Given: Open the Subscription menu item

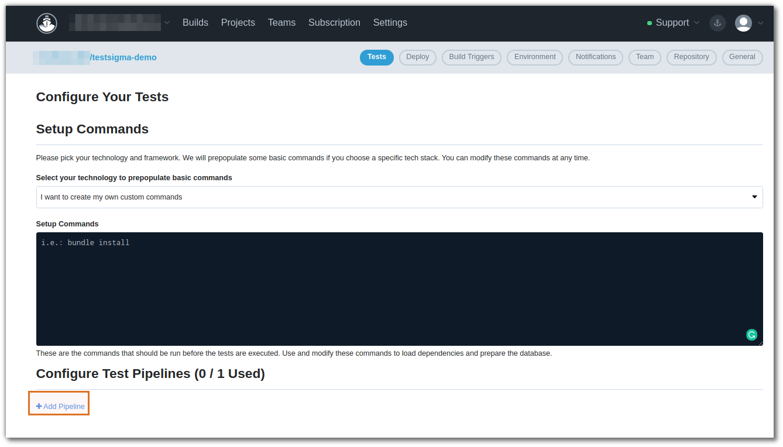Looking at the screenshot, I should click(x=334, y=22).
